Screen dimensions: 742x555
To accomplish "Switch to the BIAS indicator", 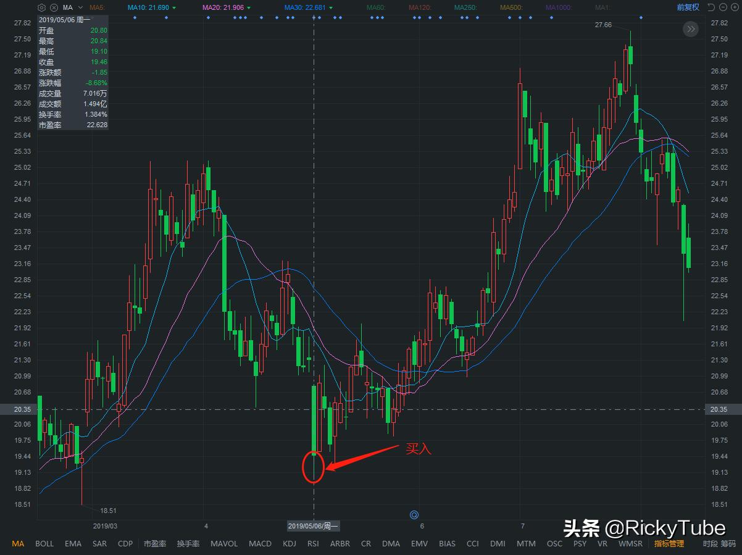I will [x=447, y=544].
